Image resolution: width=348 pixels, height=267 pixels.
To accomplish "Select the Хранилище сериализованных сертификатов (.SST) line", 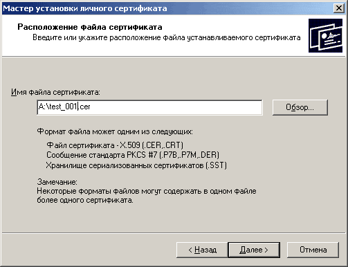I will coord(136,165).
